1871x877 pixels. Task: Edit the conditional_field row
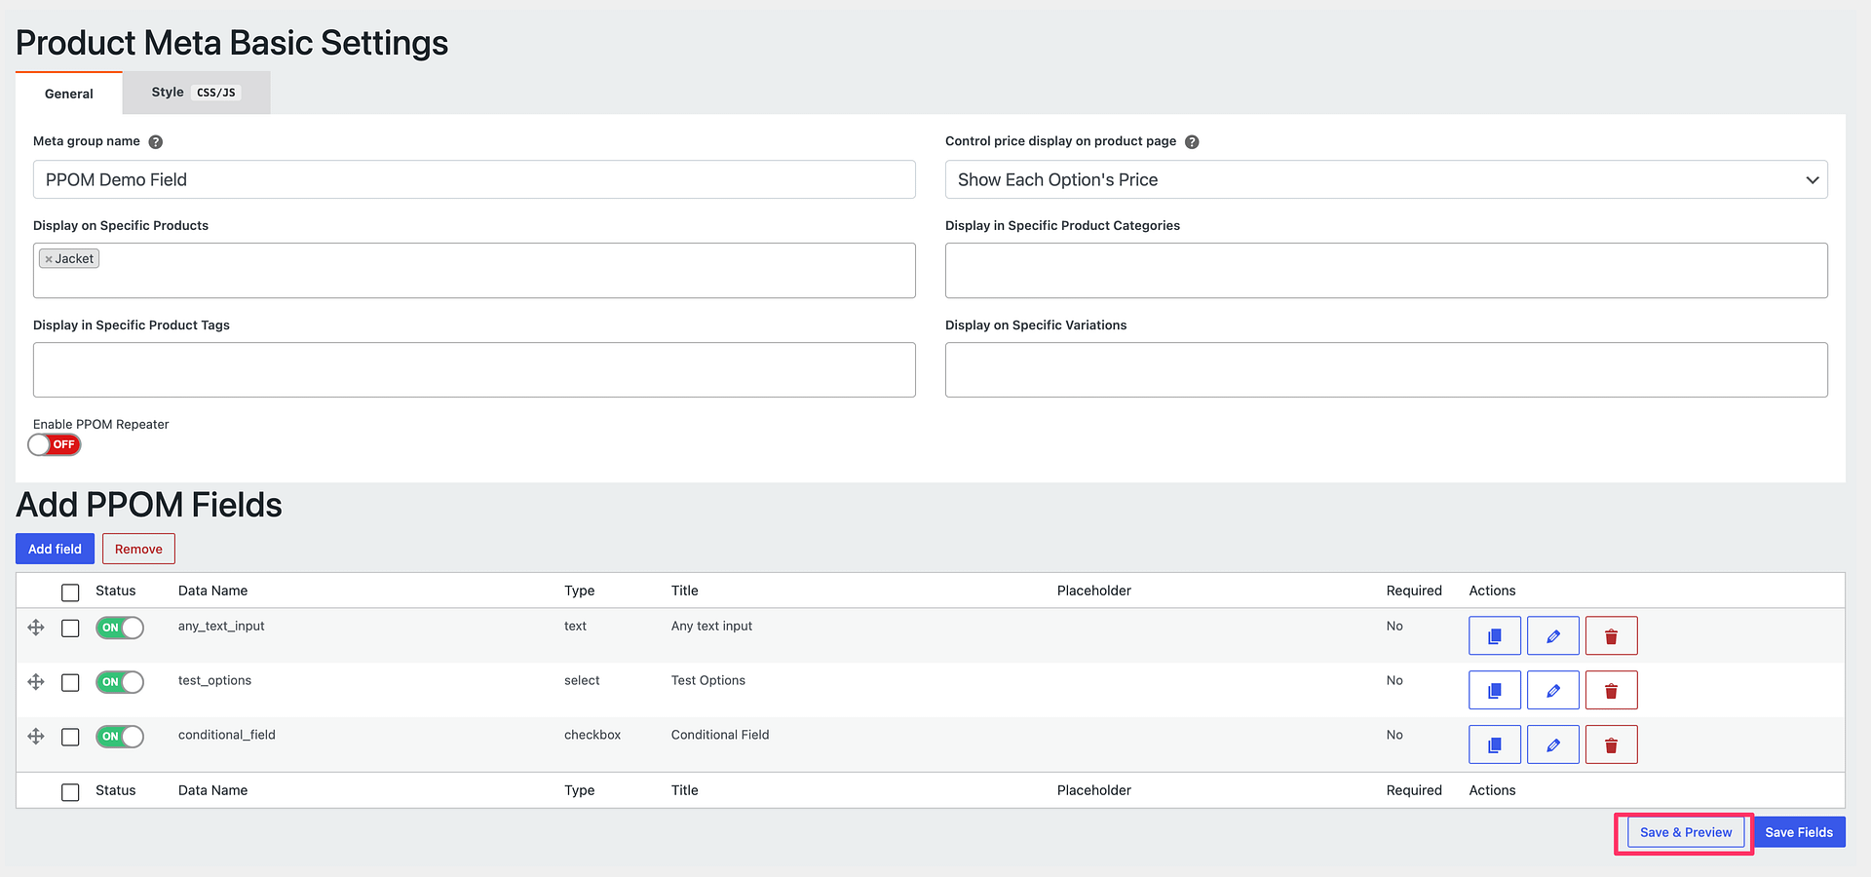click(x=1552, y=744)
